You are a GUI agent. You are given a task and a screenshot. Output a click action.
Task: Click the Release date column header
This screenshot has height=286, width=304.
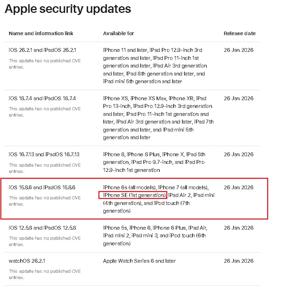tap(240, 33)
